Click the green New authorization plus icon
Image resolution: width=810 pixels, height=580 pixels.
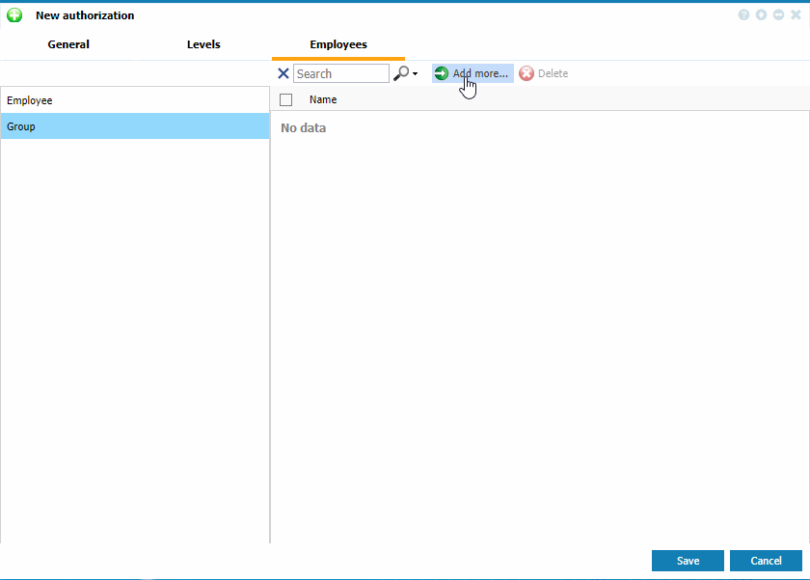tap(14, 15)
